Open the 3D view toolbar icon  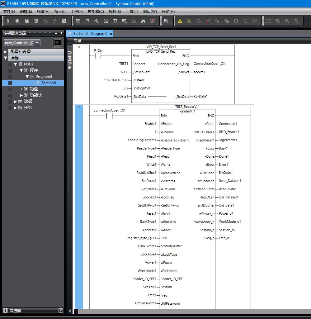click(78, 21)
